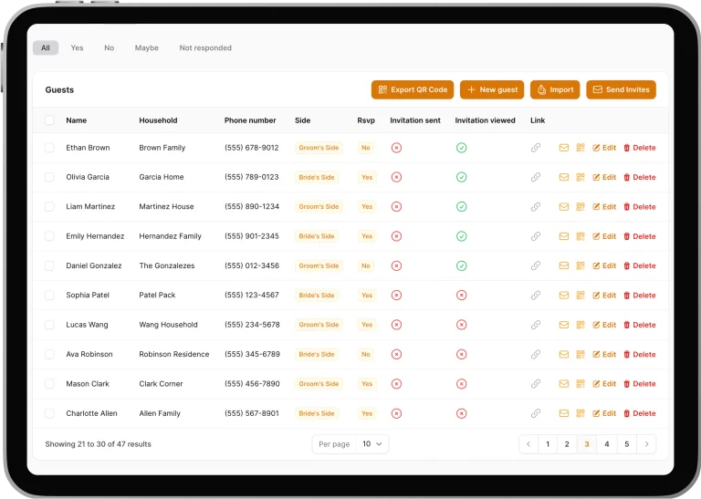Go to the next page with the right chevron
The height and width of the screenshot is (499, 701).
[x=646, y=444]
